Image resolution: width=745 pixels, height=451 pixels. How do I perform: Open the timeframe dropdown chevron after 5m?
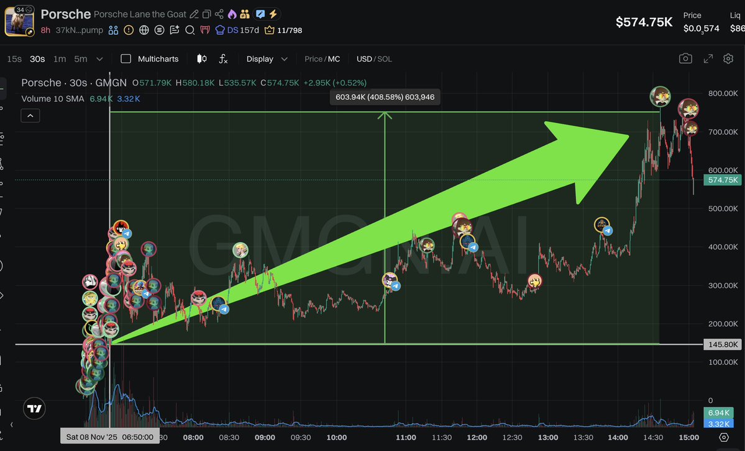pos(99,59)
